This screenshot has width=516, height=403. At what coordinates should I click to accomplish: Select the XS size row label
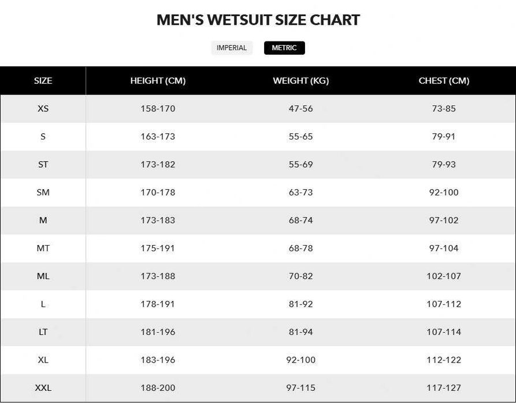pos(43,108)
